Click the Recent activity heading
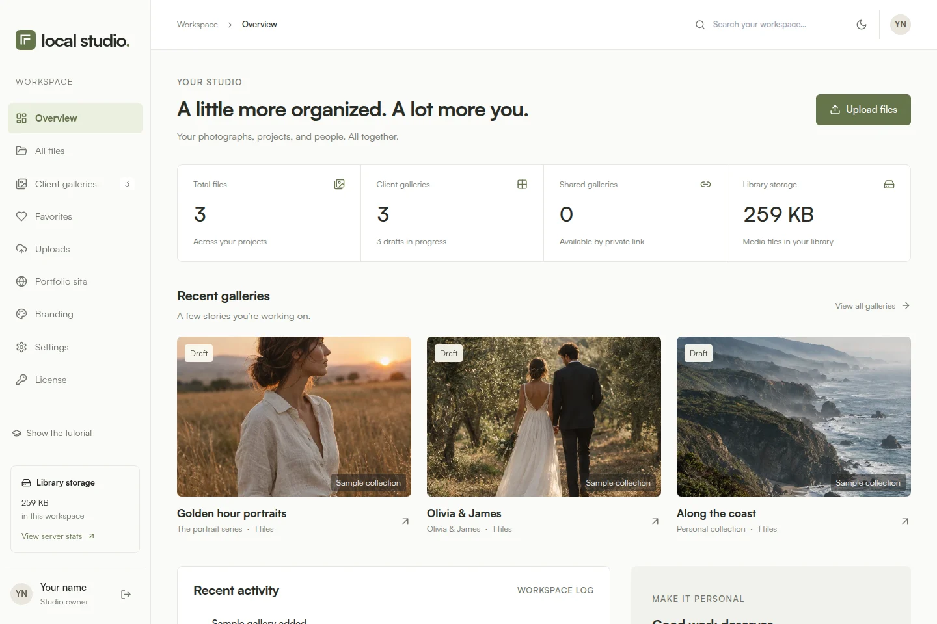Image resolution: width=937 pixels, height=624 pixels. point(236,590)
